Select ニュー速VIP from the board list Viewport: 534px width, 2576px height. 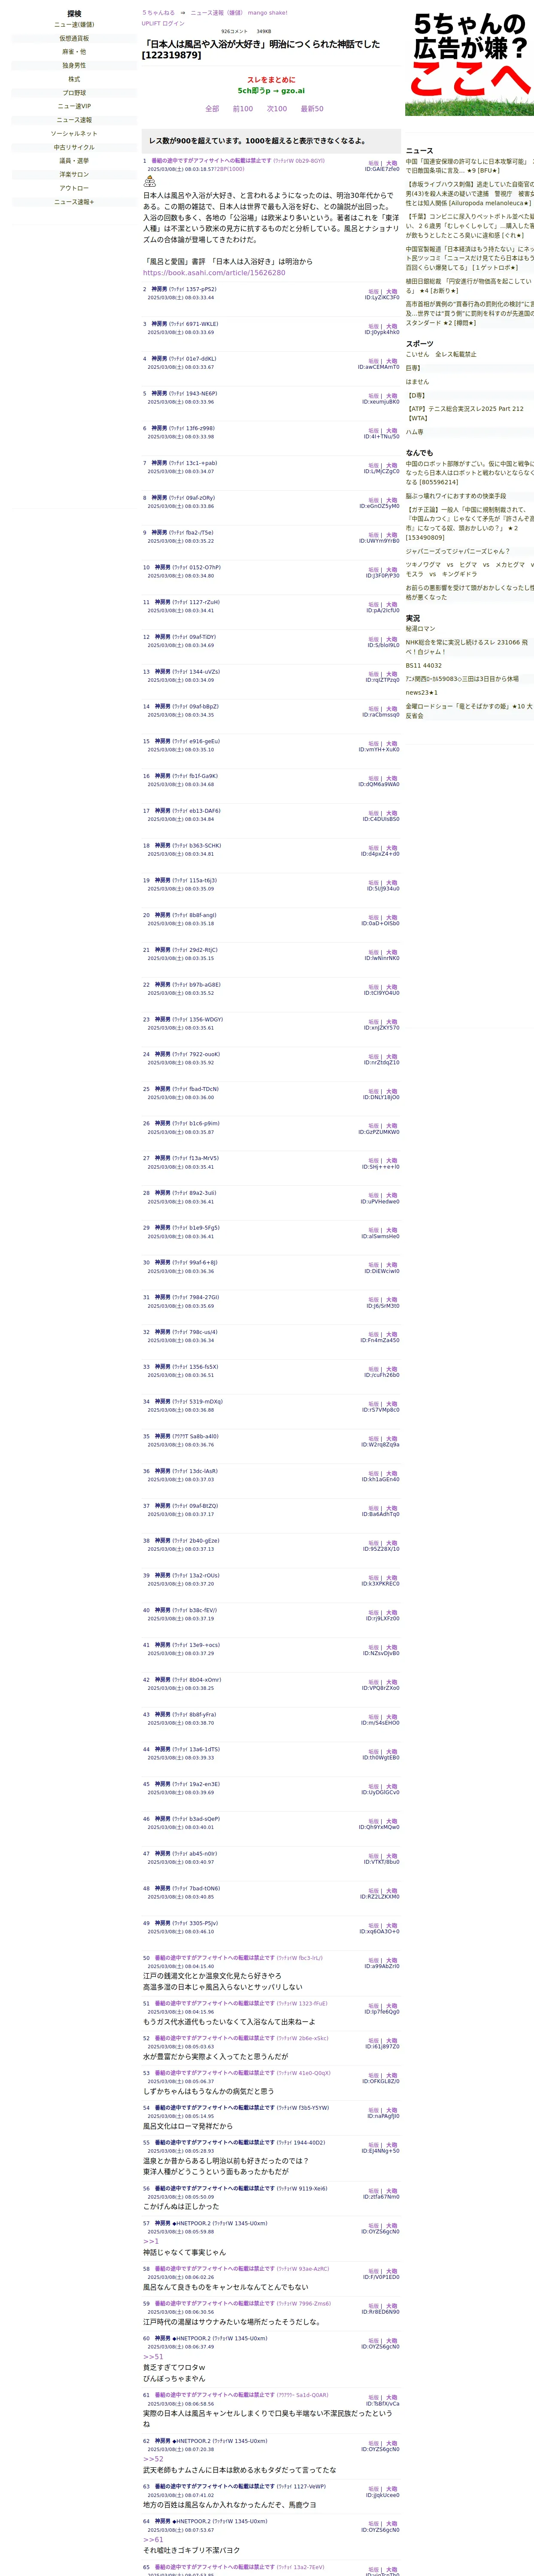pos(74,106)
